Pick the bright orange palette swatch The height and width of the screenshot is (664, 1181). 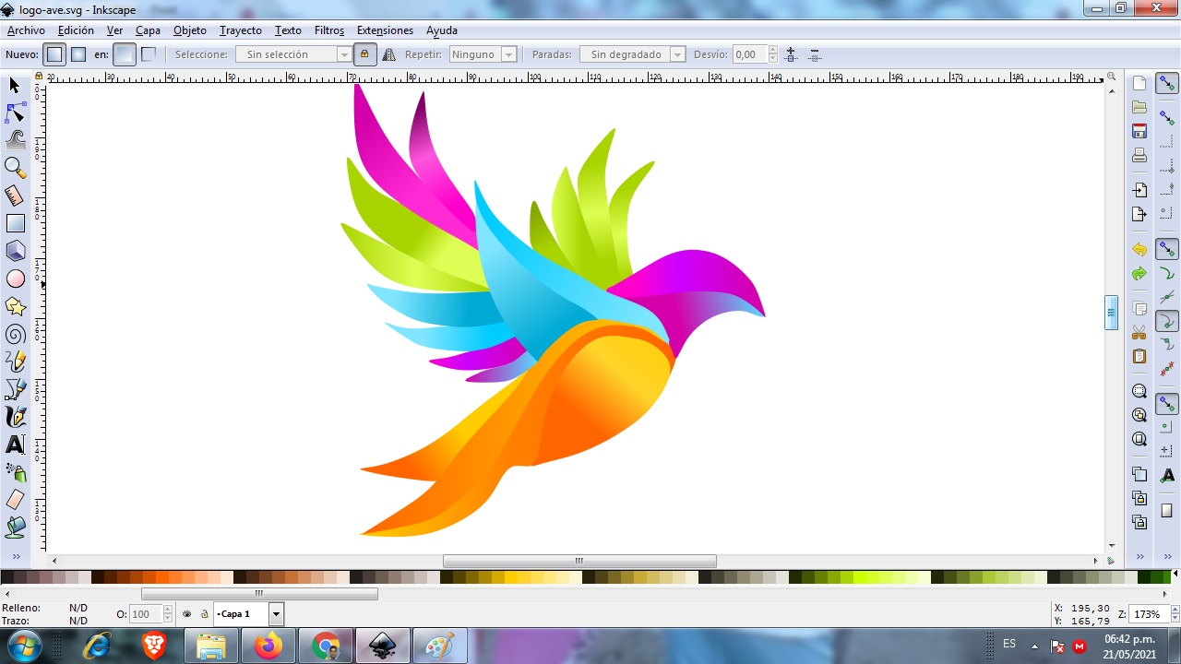(x=162, y=577)
